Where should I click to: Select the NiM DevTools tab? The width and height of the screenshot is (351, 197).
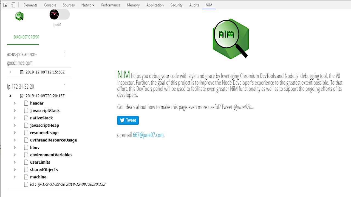pos(209,5)
